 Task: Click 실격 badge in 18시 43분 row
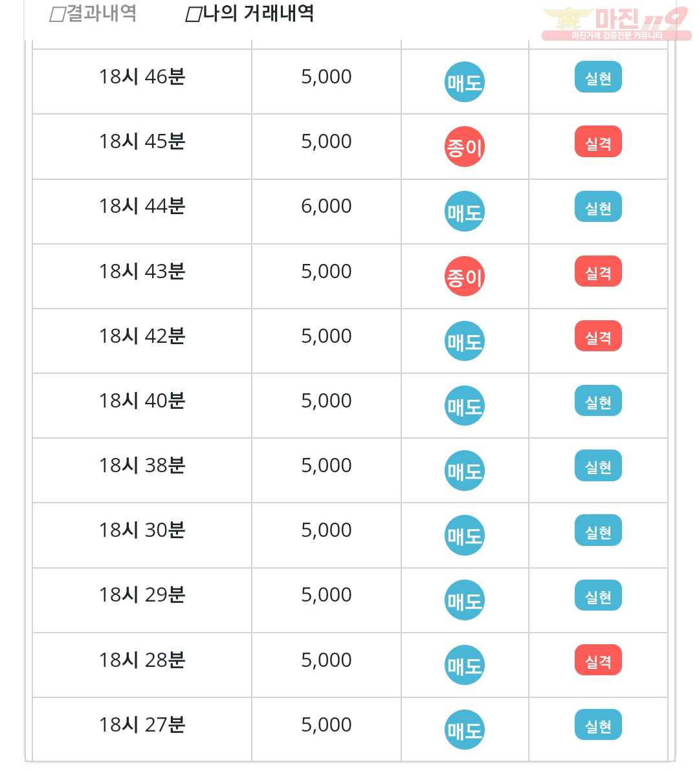tap(599, 272)
